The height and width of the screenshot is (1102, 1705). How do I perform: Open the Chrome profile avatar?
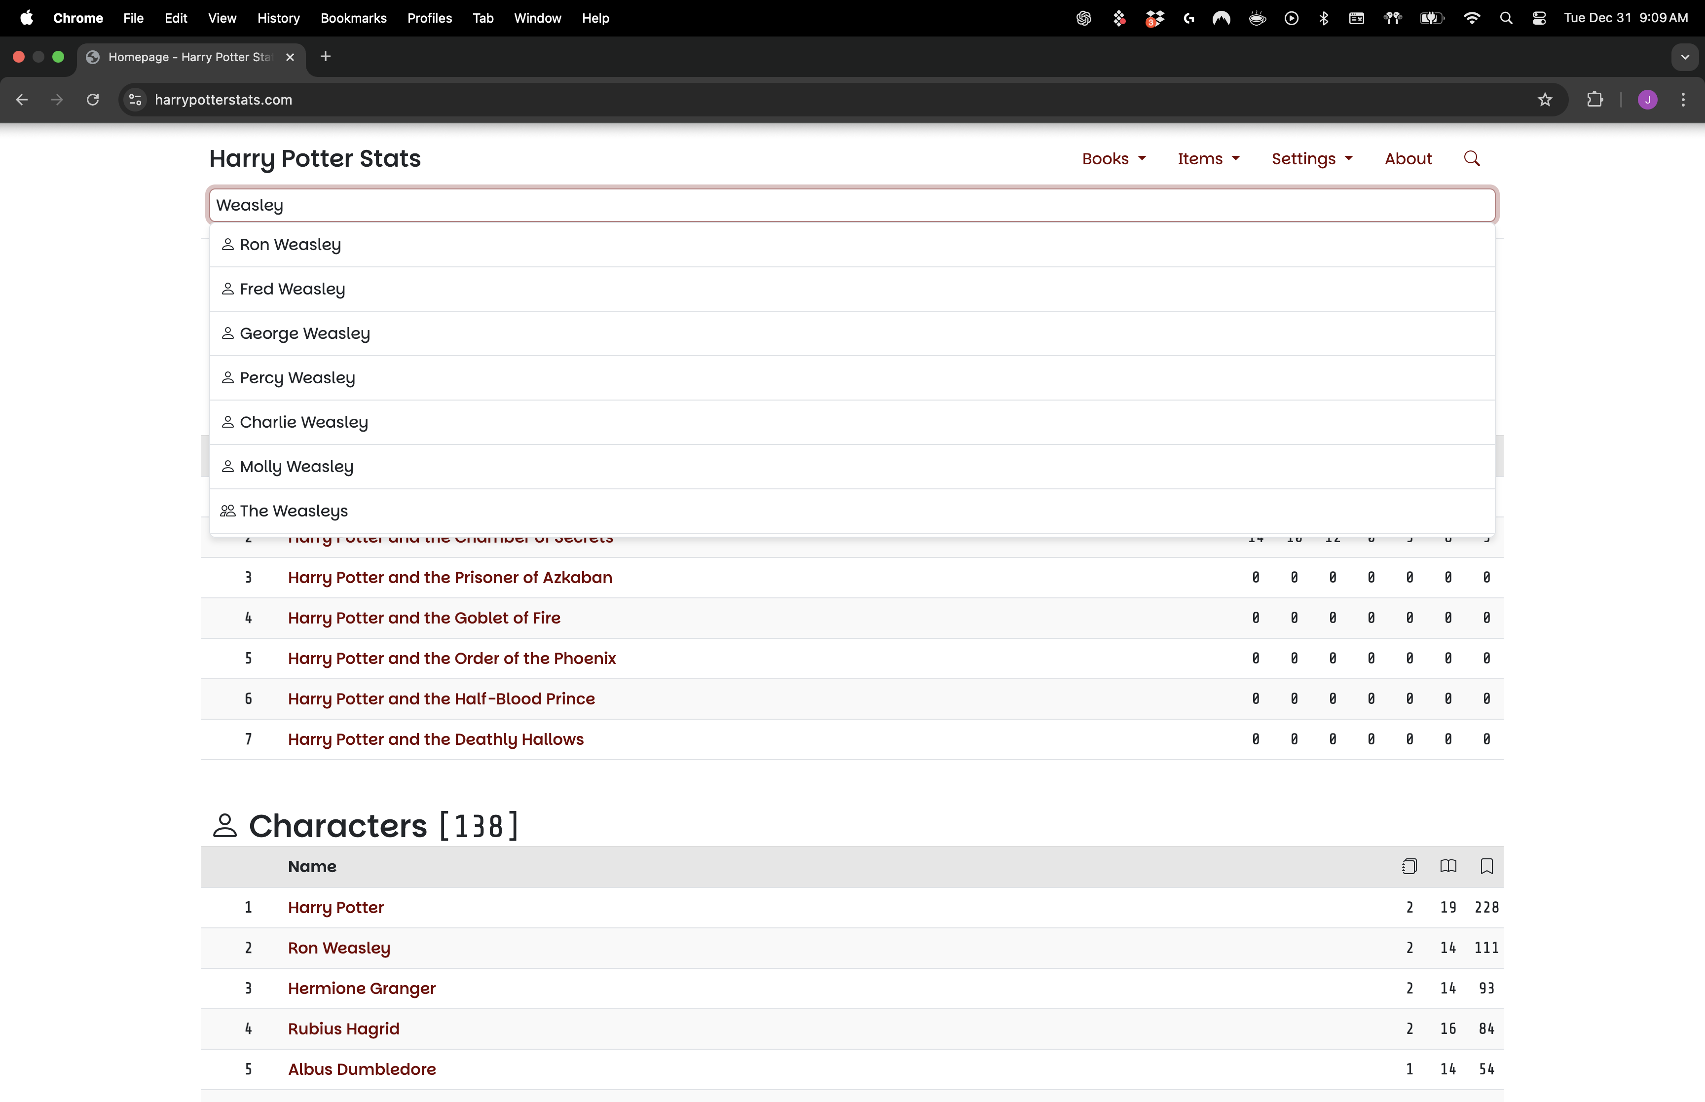(1647, 100)
